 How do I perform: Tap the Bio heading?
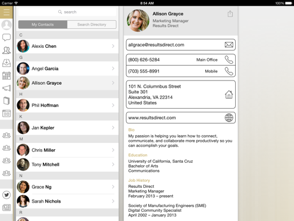pyautogui.click(x=132, y=130)
